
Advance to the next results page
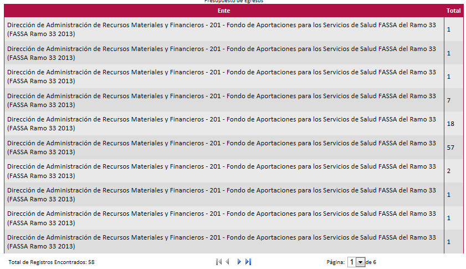pos(239,262)
